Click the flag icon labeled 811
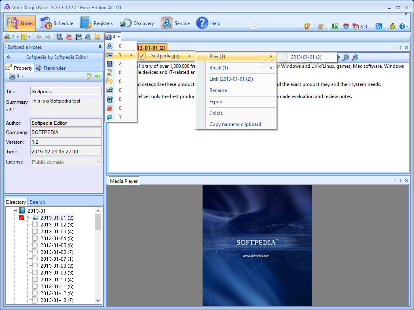Viewport: 414px width, 310px height. click(x=360, y=26)
